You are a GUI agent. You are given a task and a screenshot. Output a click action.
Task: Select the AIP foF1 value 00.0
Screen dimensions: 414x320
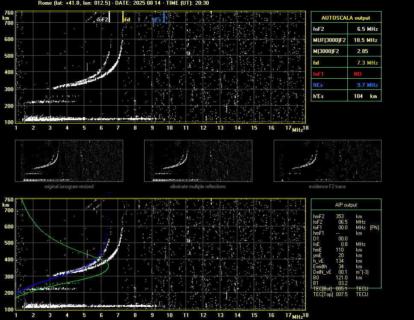343,228
